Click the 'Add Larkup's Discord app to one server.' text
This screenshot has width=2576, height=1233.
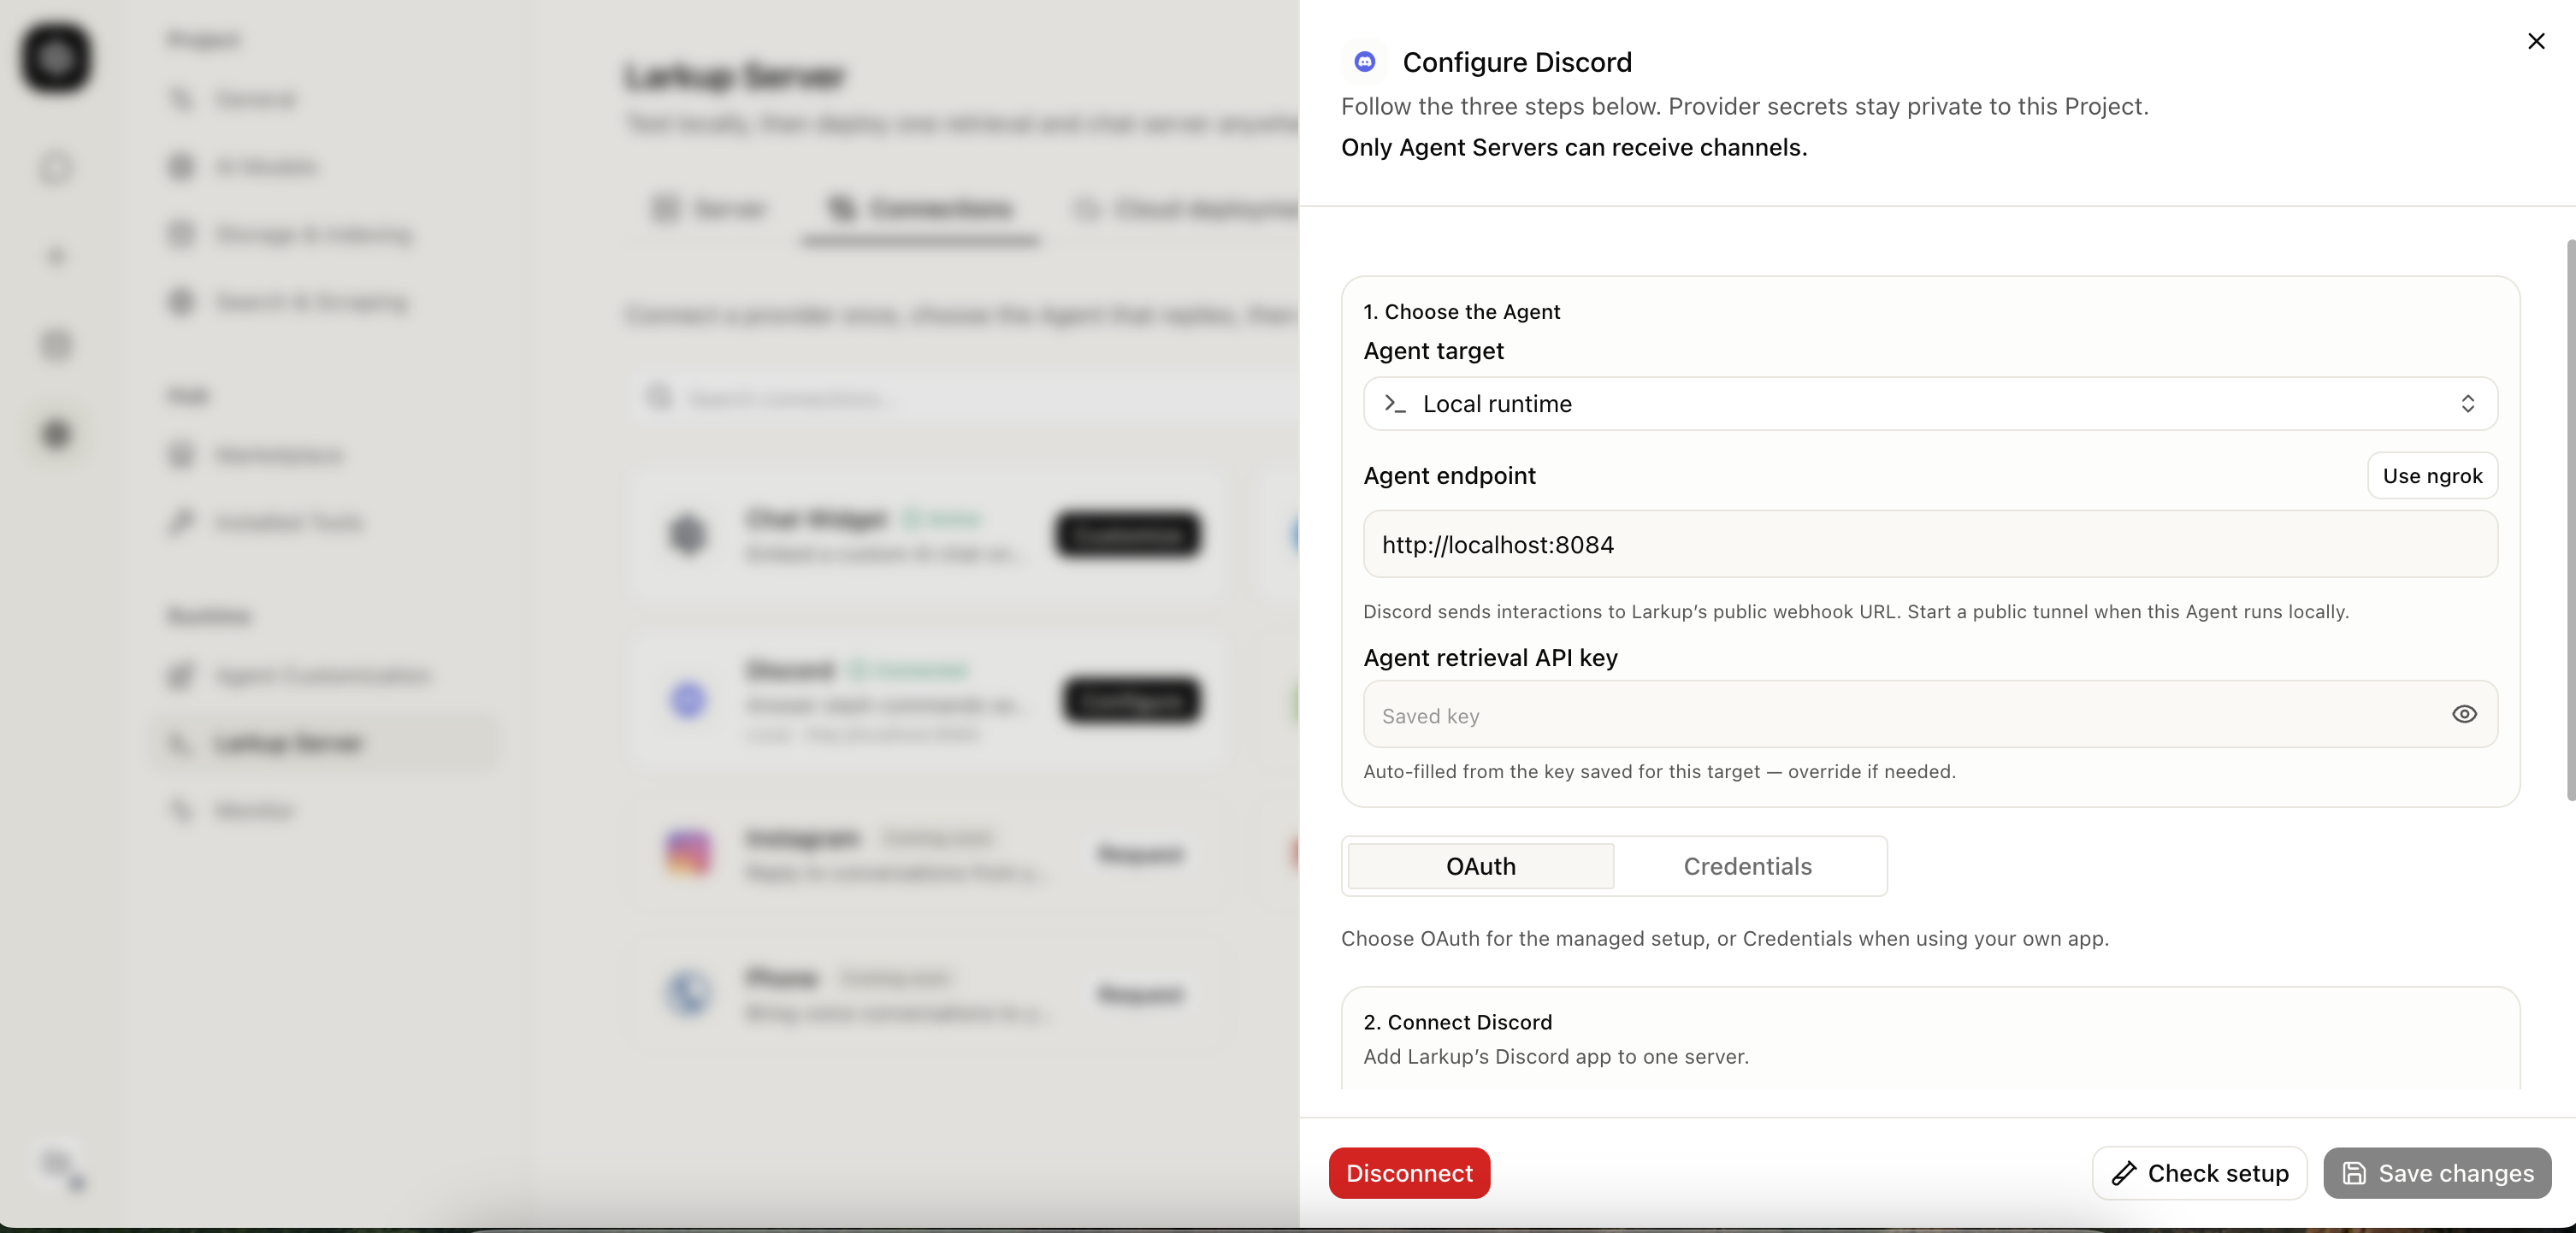click(x=1556, y=1057)
